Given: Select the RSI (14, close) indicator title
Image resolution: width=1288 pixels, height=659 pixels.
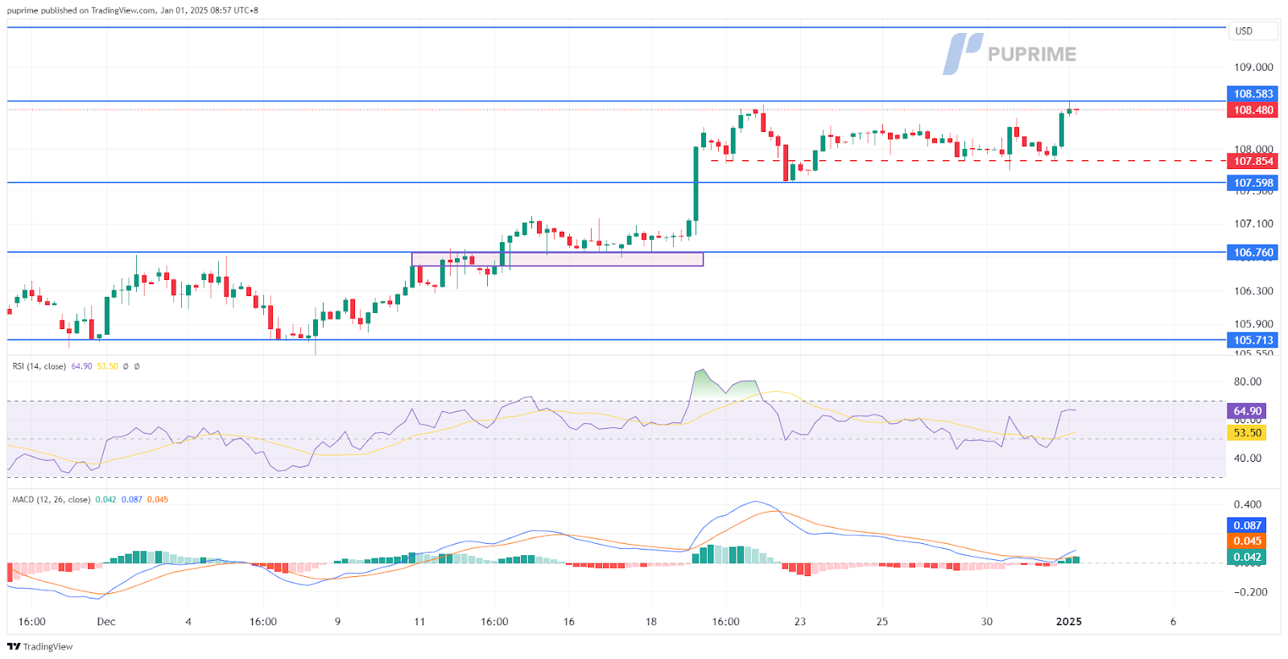Looking at the screenshot, I should click(39, 366).
